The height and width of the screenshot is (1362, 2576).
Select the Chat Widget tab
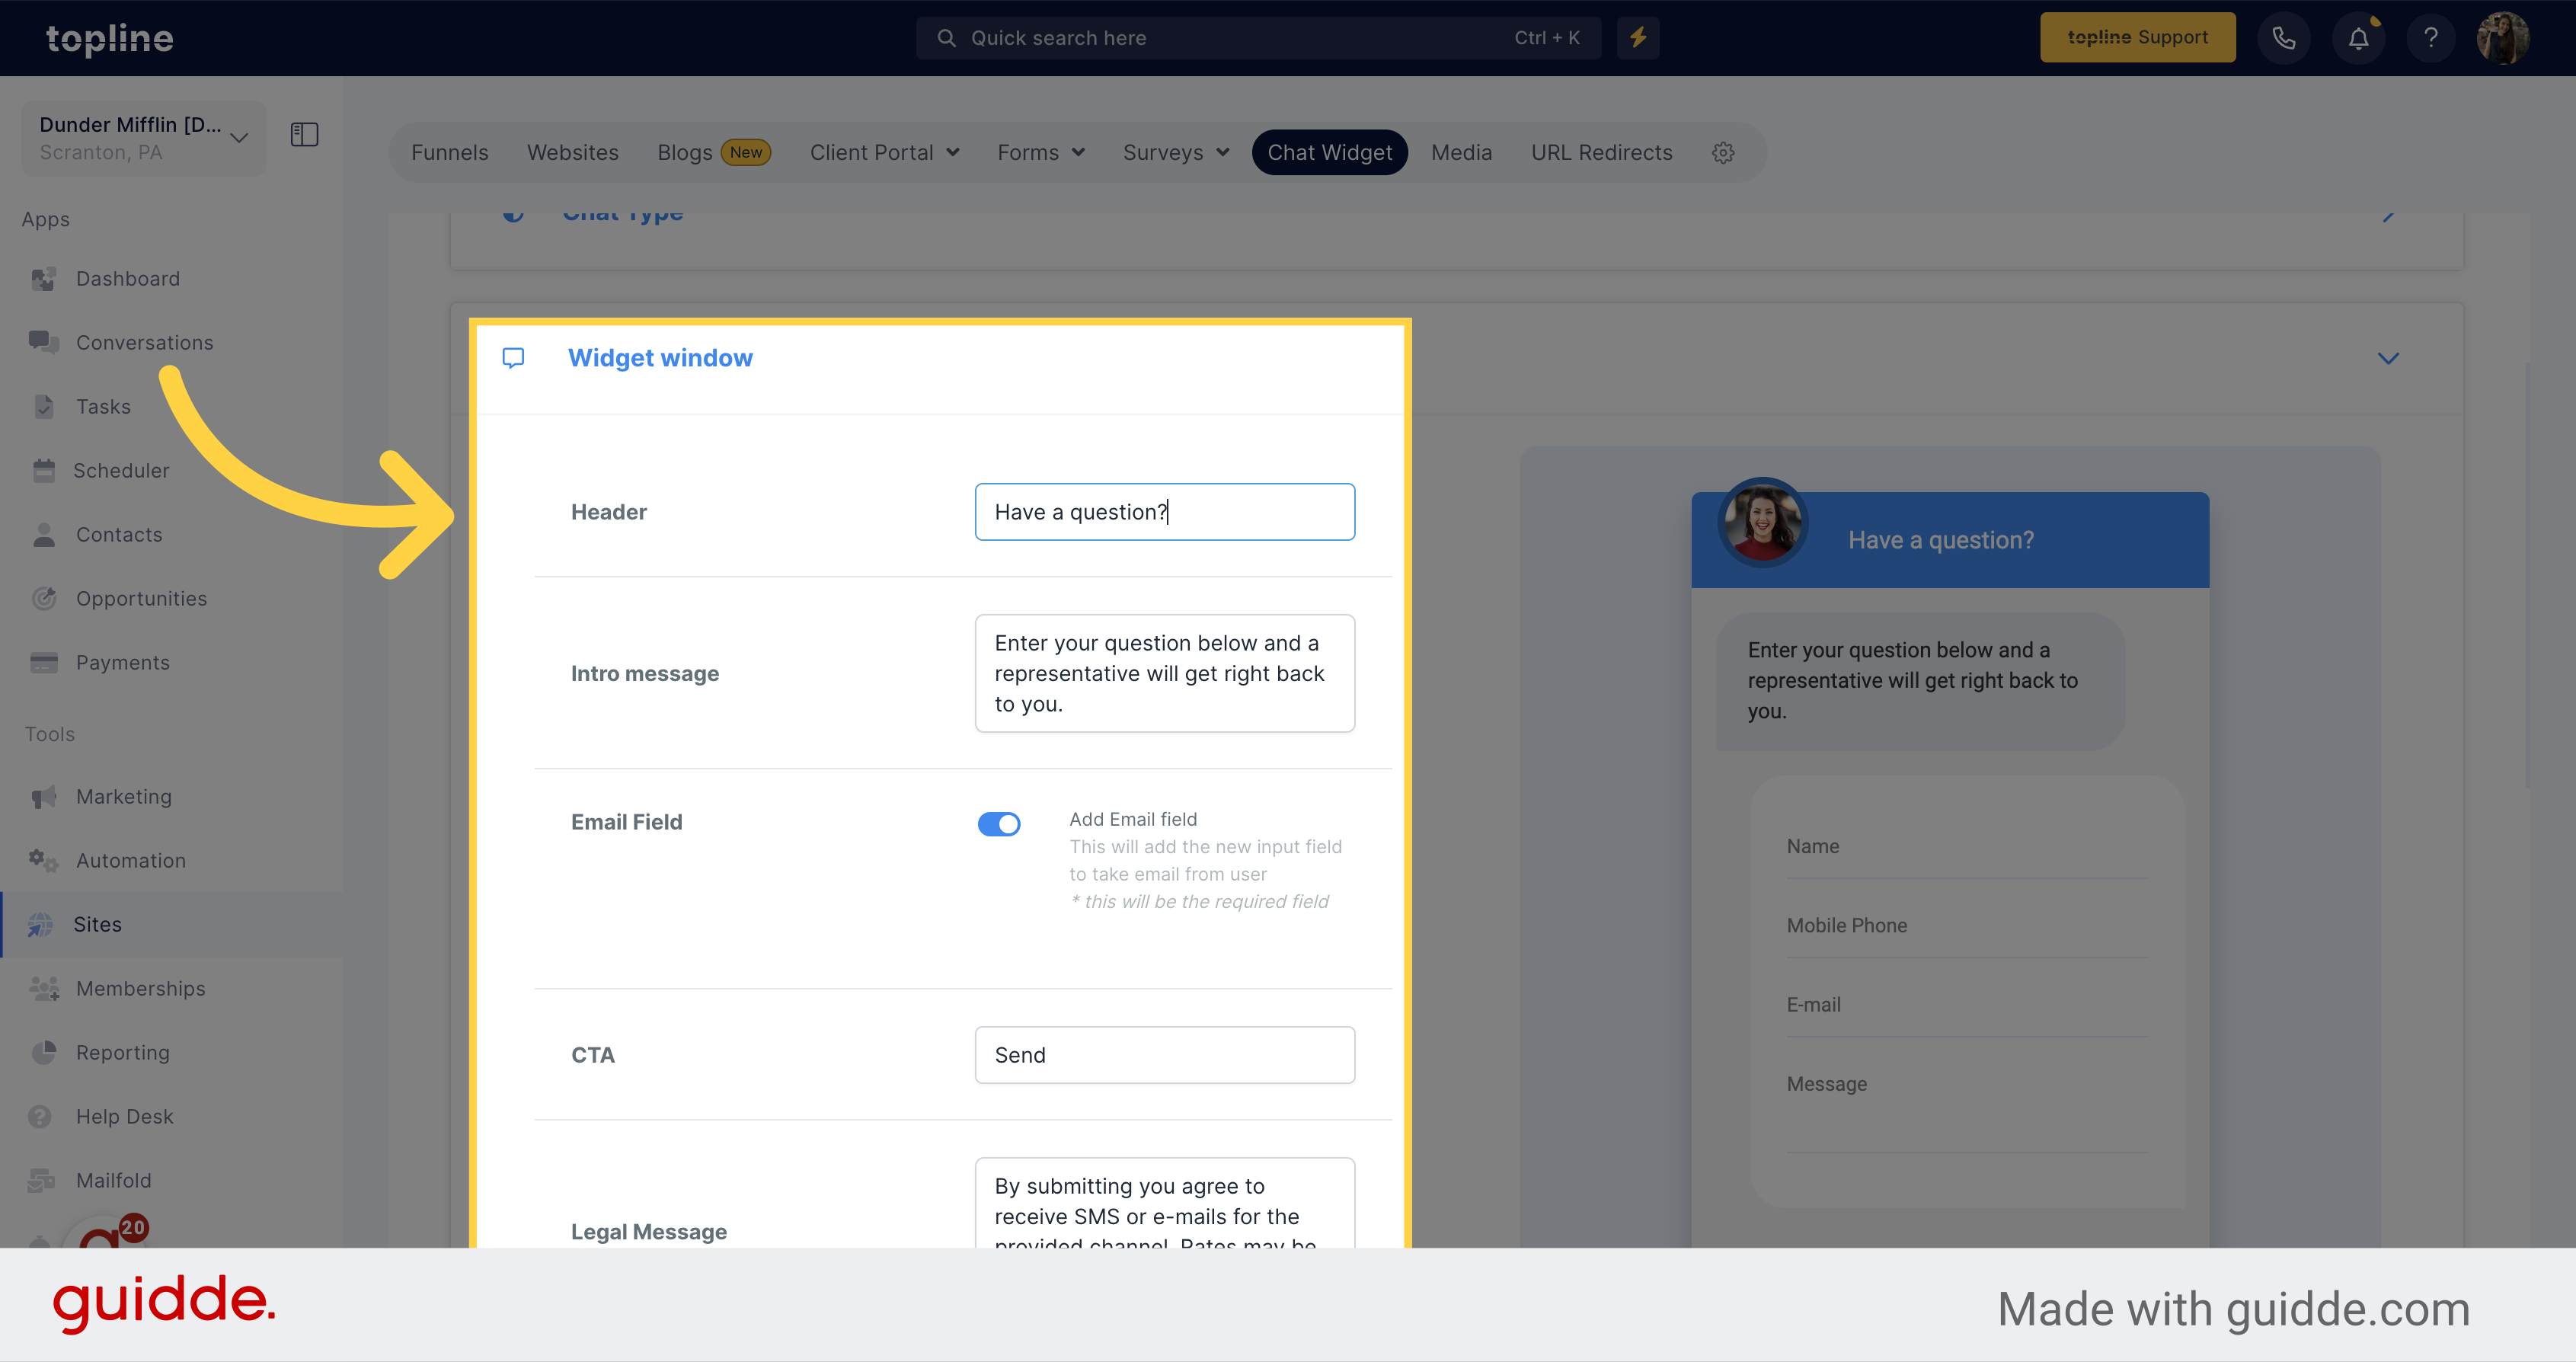click(1331, 152)
